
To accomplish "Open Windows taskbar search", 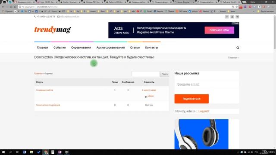I will coord(10,152).
